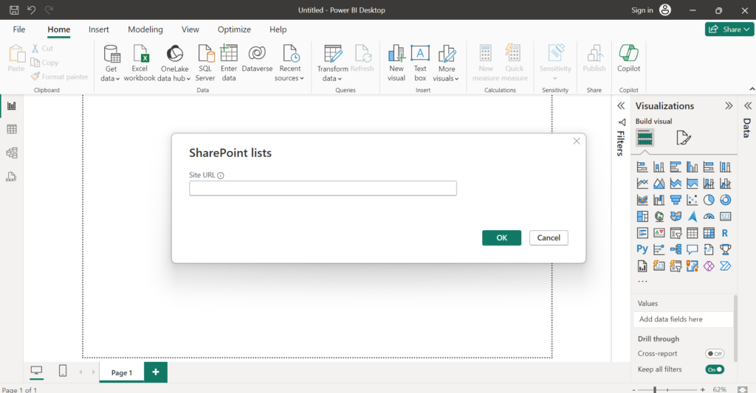Select the Card 123 visual

[x=725, y=216]
